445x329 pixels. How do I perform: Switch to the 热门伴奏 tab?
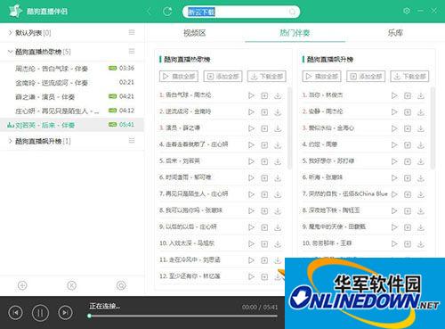click(295, 33)
